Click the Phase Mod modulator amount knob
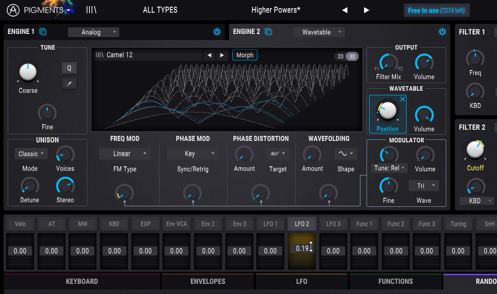Image resolution: width=497 pixels, height=294 pixels. tap(193, 193)
